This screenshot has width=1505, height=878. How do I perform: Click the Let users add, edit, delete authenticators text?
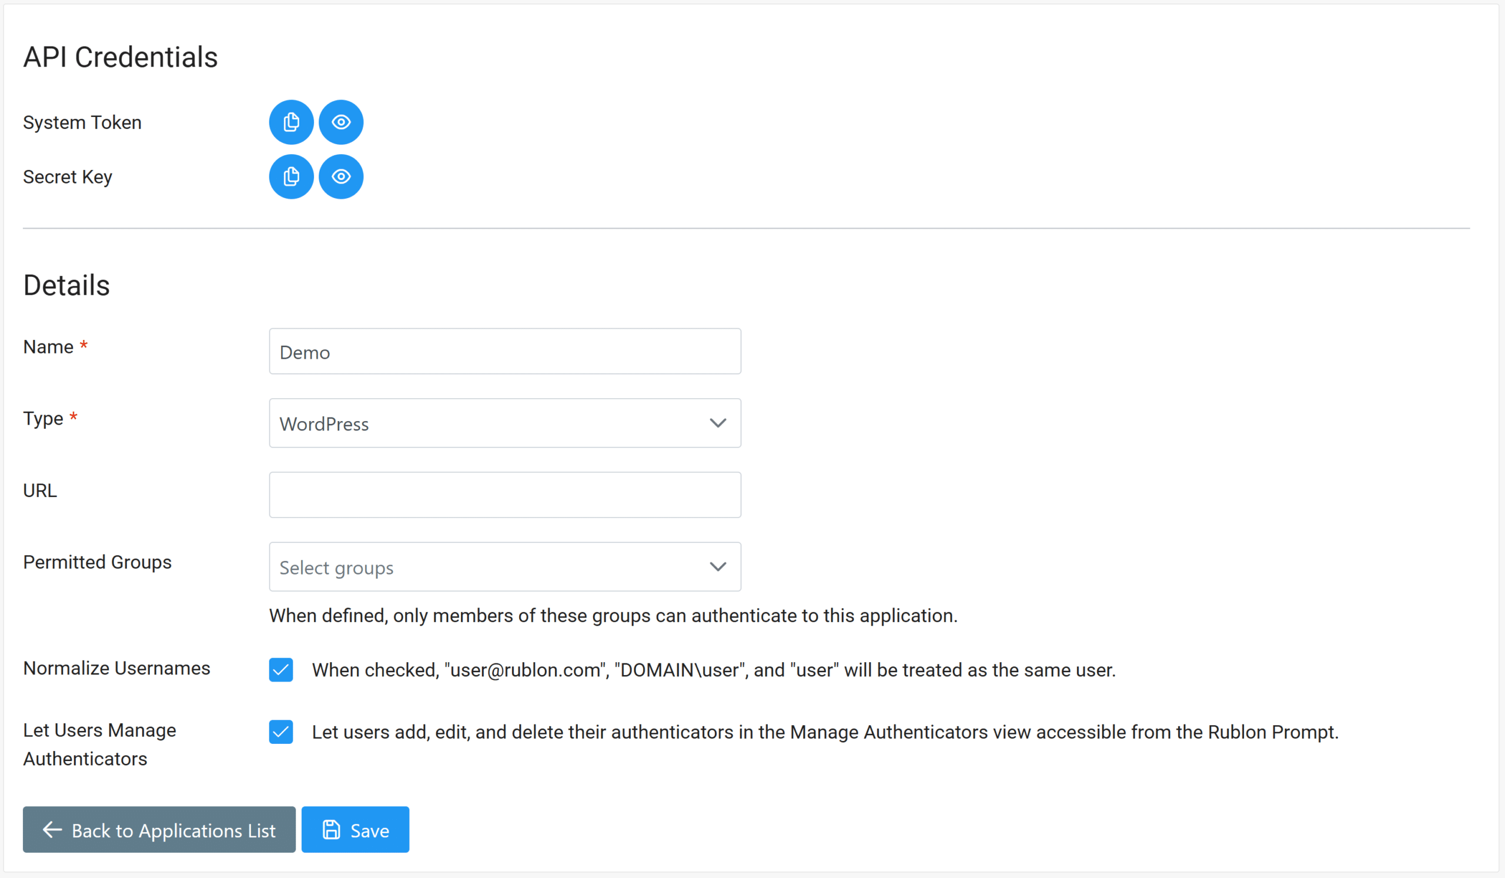click(x=825, y=732)
